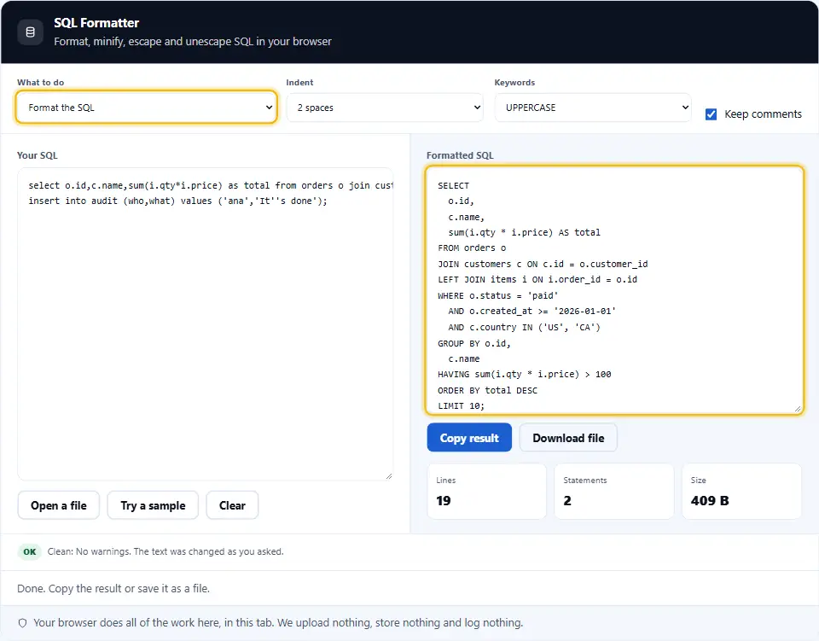
Task: Click 'Done. Copy the result' message
Action: click(x=113, y=588)
